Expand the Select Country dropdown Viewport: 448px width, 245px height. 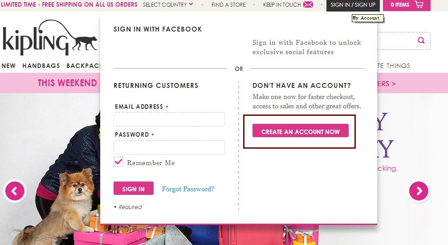(168, 4)
